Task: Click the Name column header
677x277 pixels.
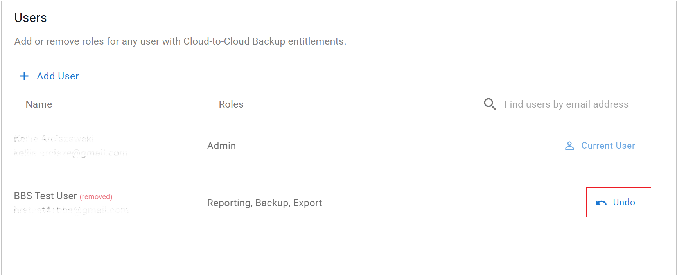Action: pyautogui.click(x=39, y=104)
